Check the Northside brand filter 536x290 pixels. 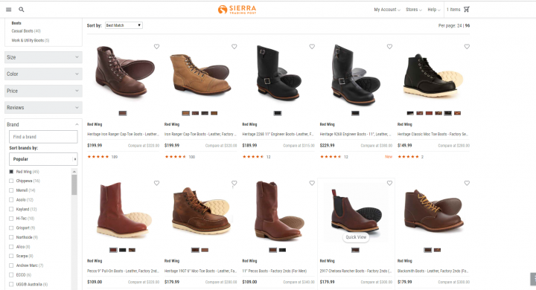click(x=11, y=237)
